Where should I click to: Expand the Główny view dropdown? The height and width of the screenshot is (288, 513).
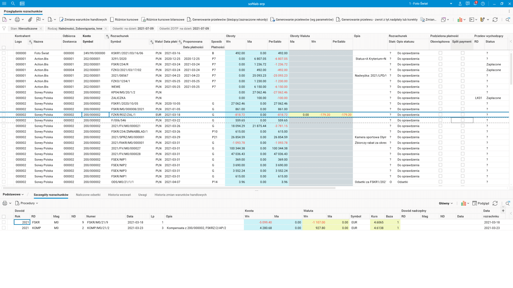tap(446, 203)
